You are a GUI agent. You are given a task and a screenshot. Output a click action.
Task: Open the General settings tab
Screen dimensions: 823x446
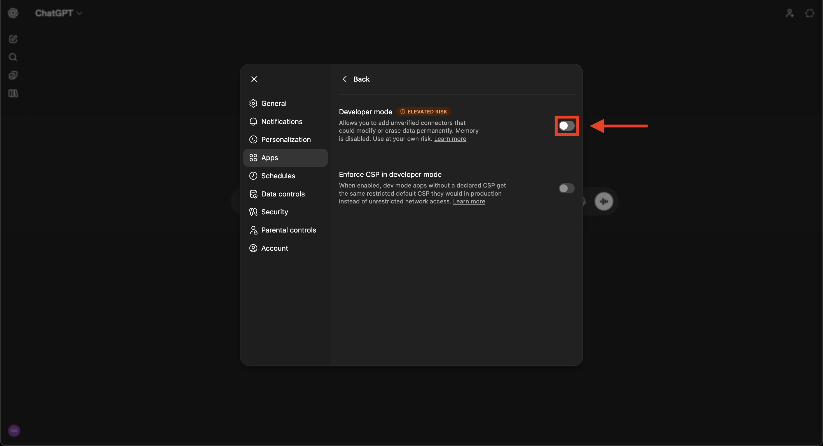285,103
